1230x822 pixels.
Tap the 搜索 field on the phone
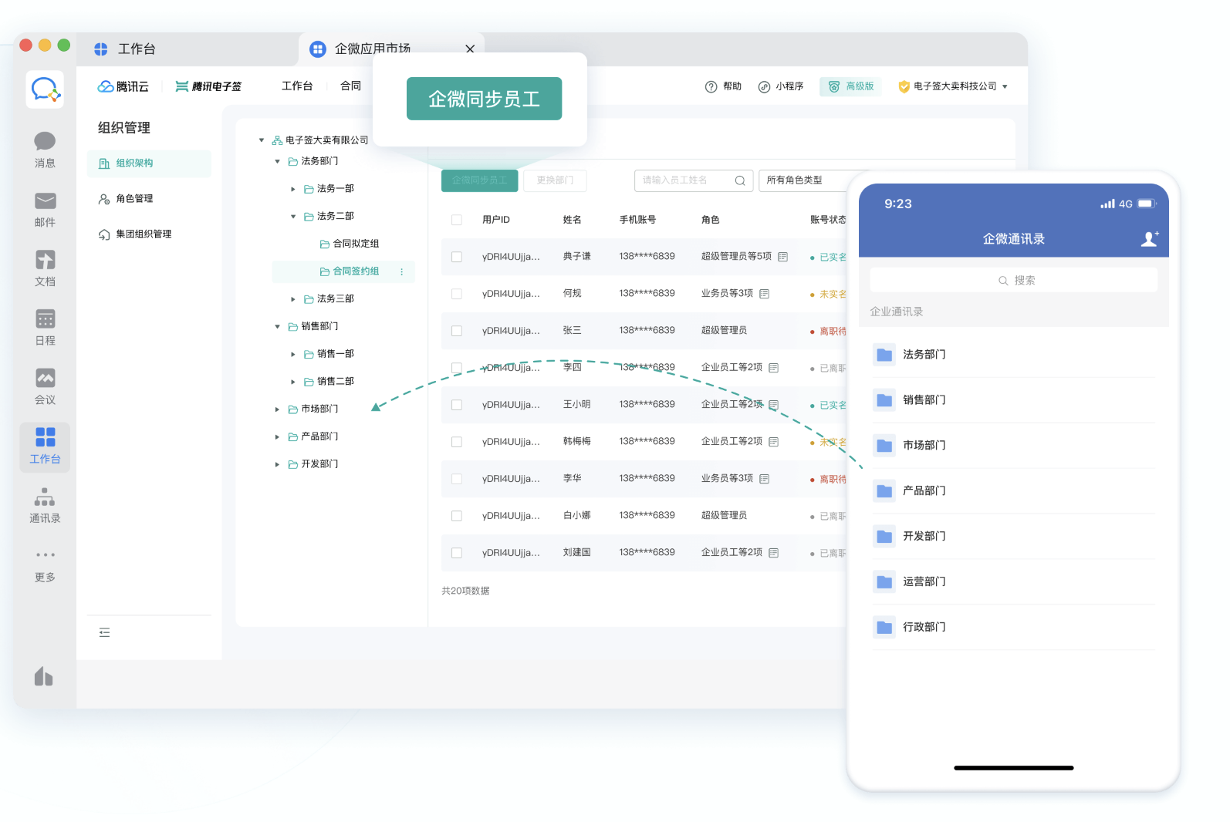tap(1014, 280)
